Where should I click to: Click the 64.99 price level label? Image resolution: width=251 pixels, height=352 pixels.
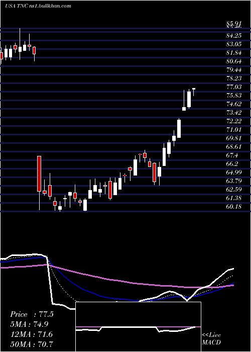[234, 172]
